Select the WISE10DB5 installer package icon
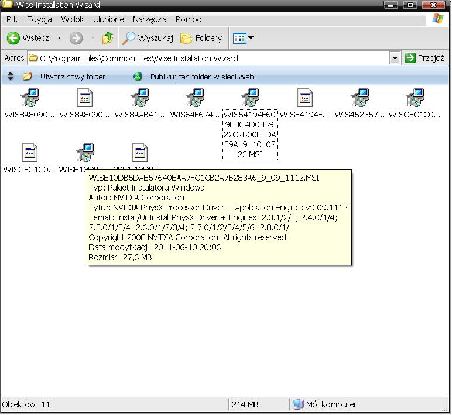Screen dimensions: 452x415 [x=85, y=153]
